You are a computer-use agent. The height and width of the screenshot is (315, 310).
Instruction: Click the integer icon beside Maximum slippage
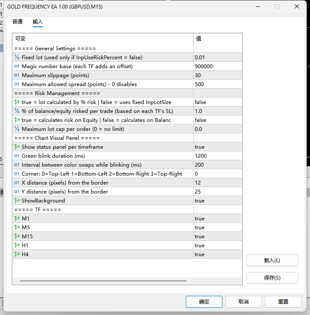(17, 75)
